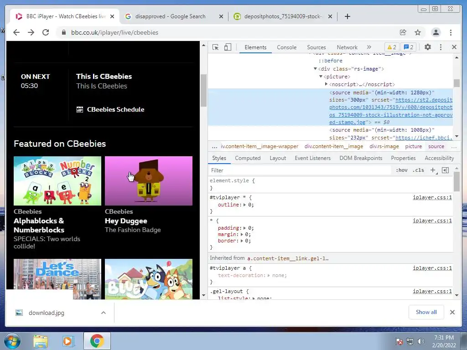
Task: Click the volume speaker tray icon
Action: click(x=421, y=341)
